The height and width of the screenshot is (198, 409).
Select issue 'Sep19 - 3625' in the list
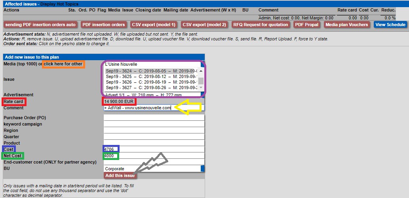click(150, 76)
